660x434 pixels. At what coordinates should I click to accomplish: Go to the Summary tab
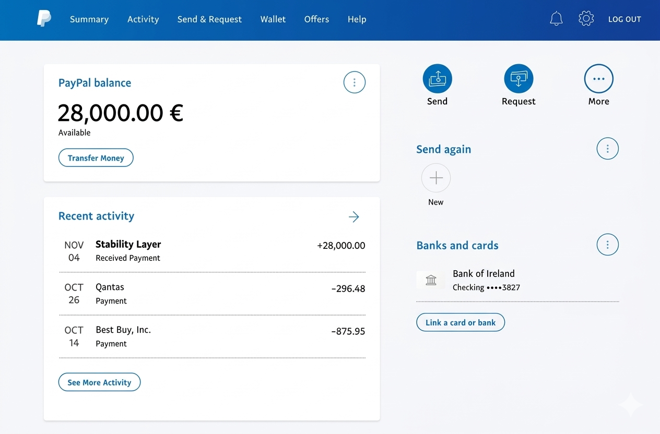pos(89,19)
